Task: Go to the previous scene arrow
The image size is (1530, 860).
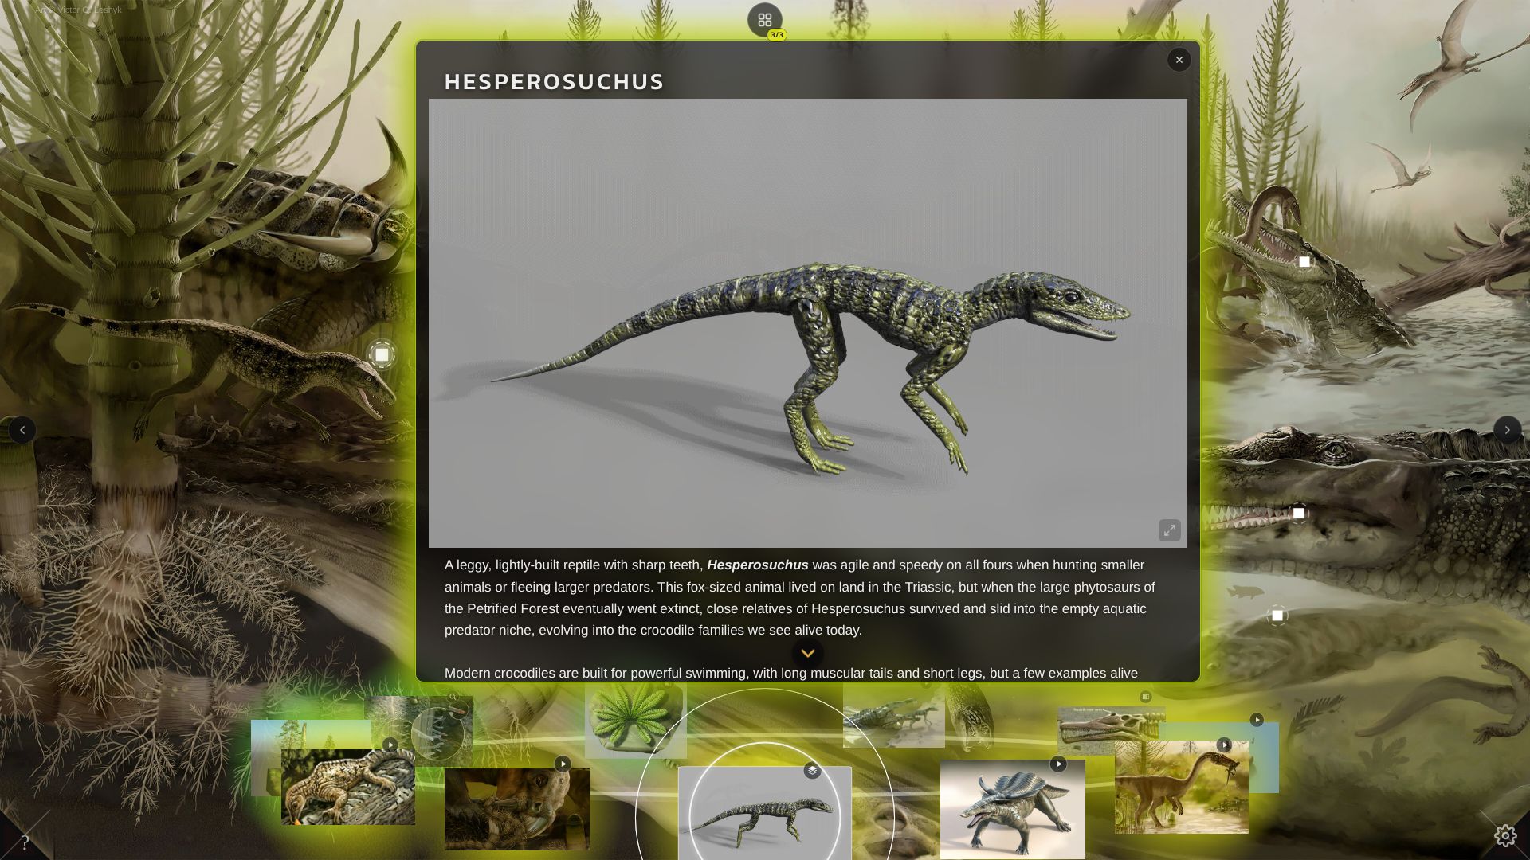Action: [x=22, y=430]
